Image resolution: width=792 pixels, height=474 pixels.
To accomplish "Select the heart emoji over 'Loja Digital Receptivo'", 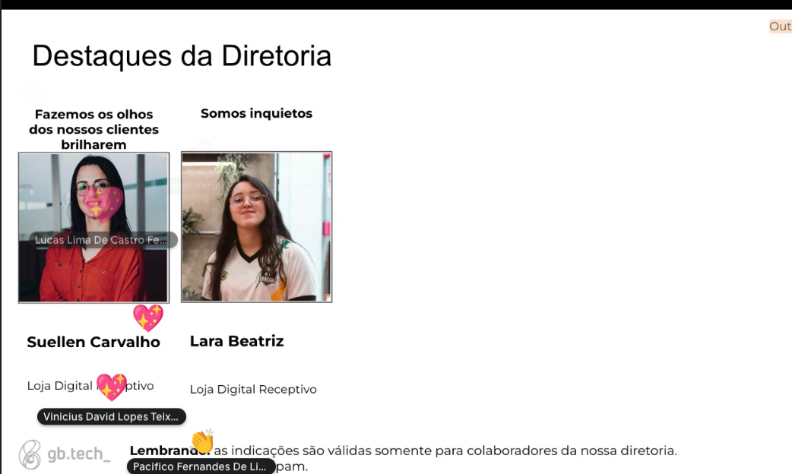I will pyautogui.click(x=112, y=386).
